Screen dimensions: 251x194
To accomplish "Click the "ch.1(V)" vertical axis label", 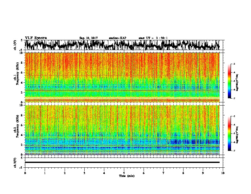I will coord(15,45).
